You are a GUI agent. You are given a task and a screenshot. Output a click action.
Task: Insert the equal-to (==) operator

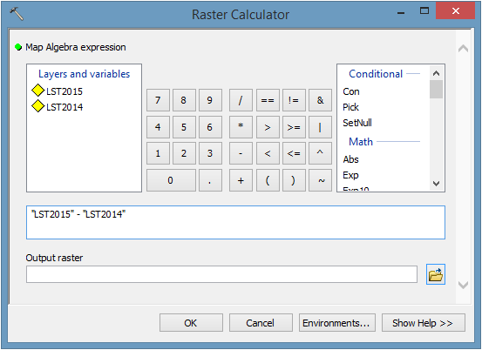pos(268,100)
